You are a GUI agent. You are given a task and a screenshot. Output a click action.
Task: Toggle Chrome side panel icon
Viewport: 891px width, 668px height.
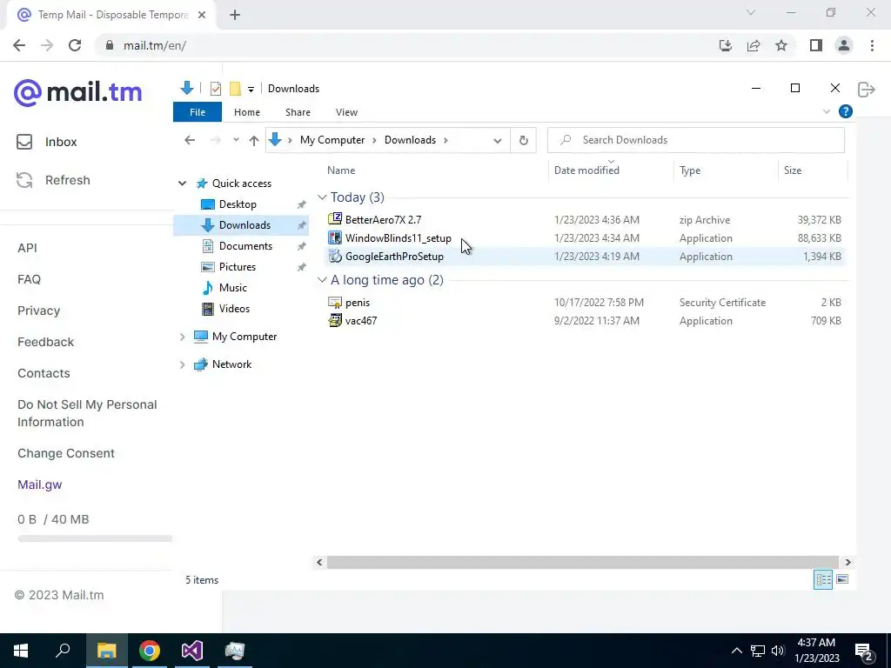[x=816, y=45]
